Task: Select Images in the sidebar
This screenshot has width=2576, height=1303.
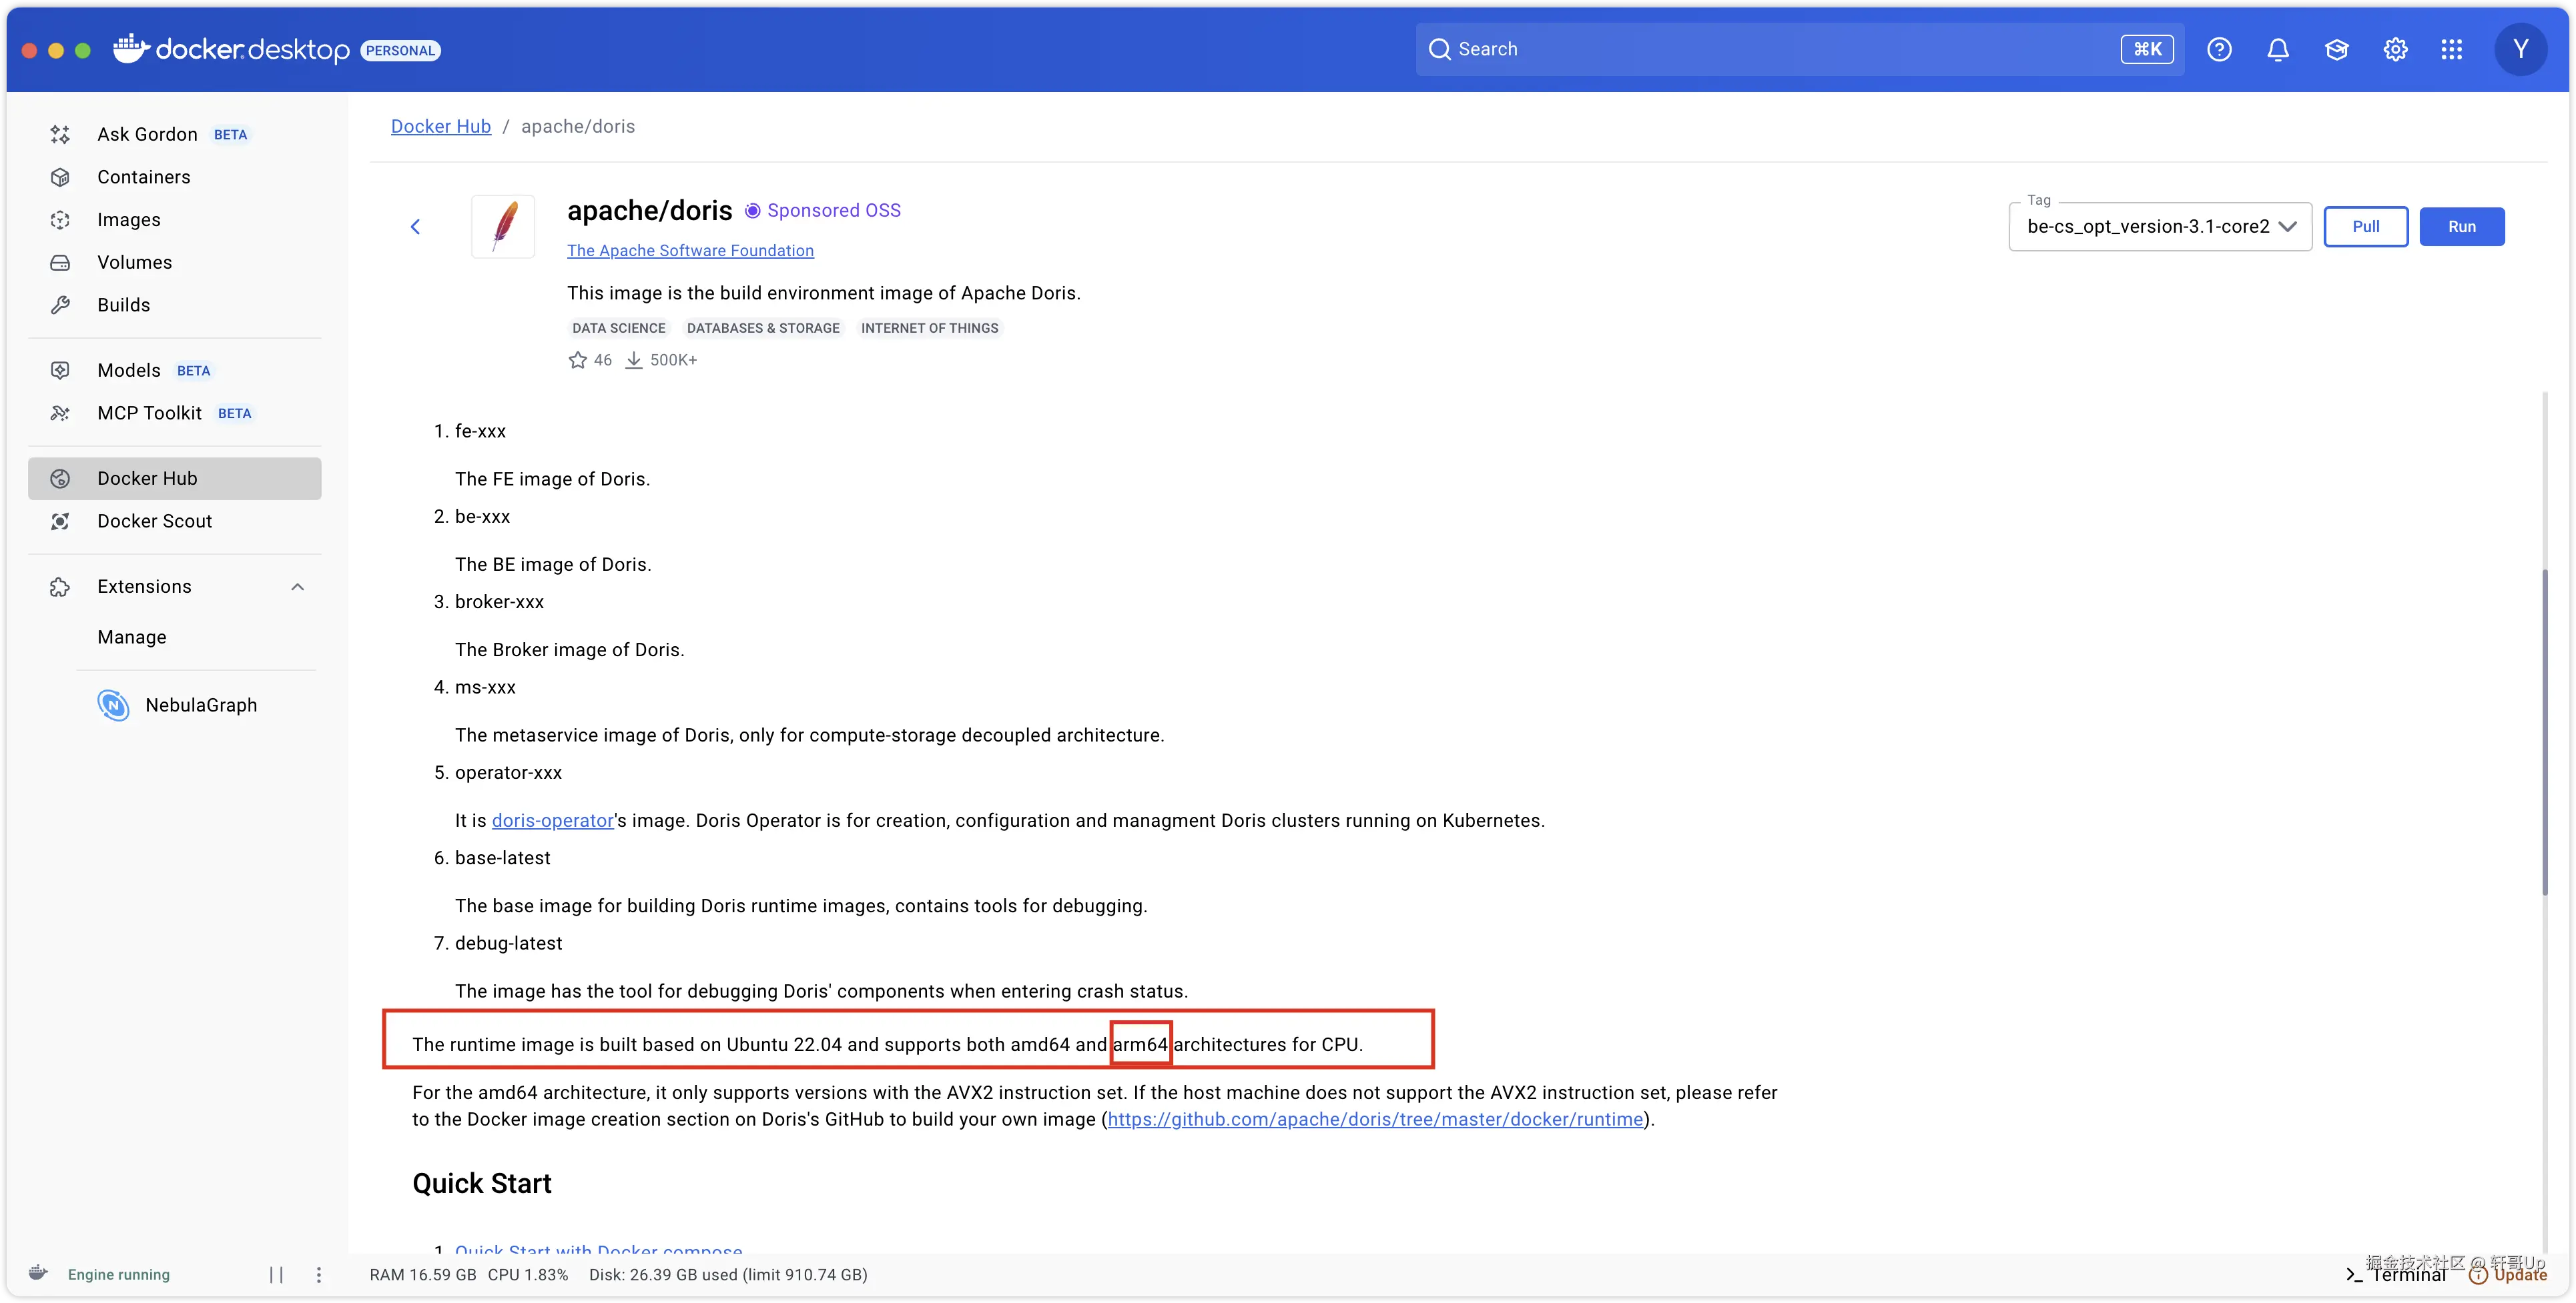Action: point(128,220)
